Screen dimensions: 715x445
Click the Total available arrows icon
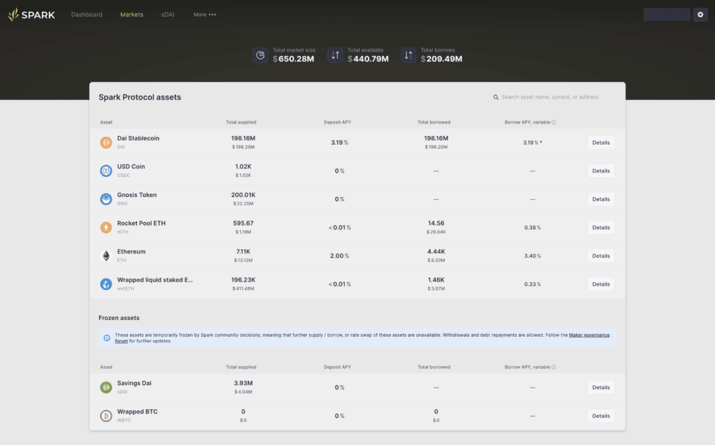[335, 55]
